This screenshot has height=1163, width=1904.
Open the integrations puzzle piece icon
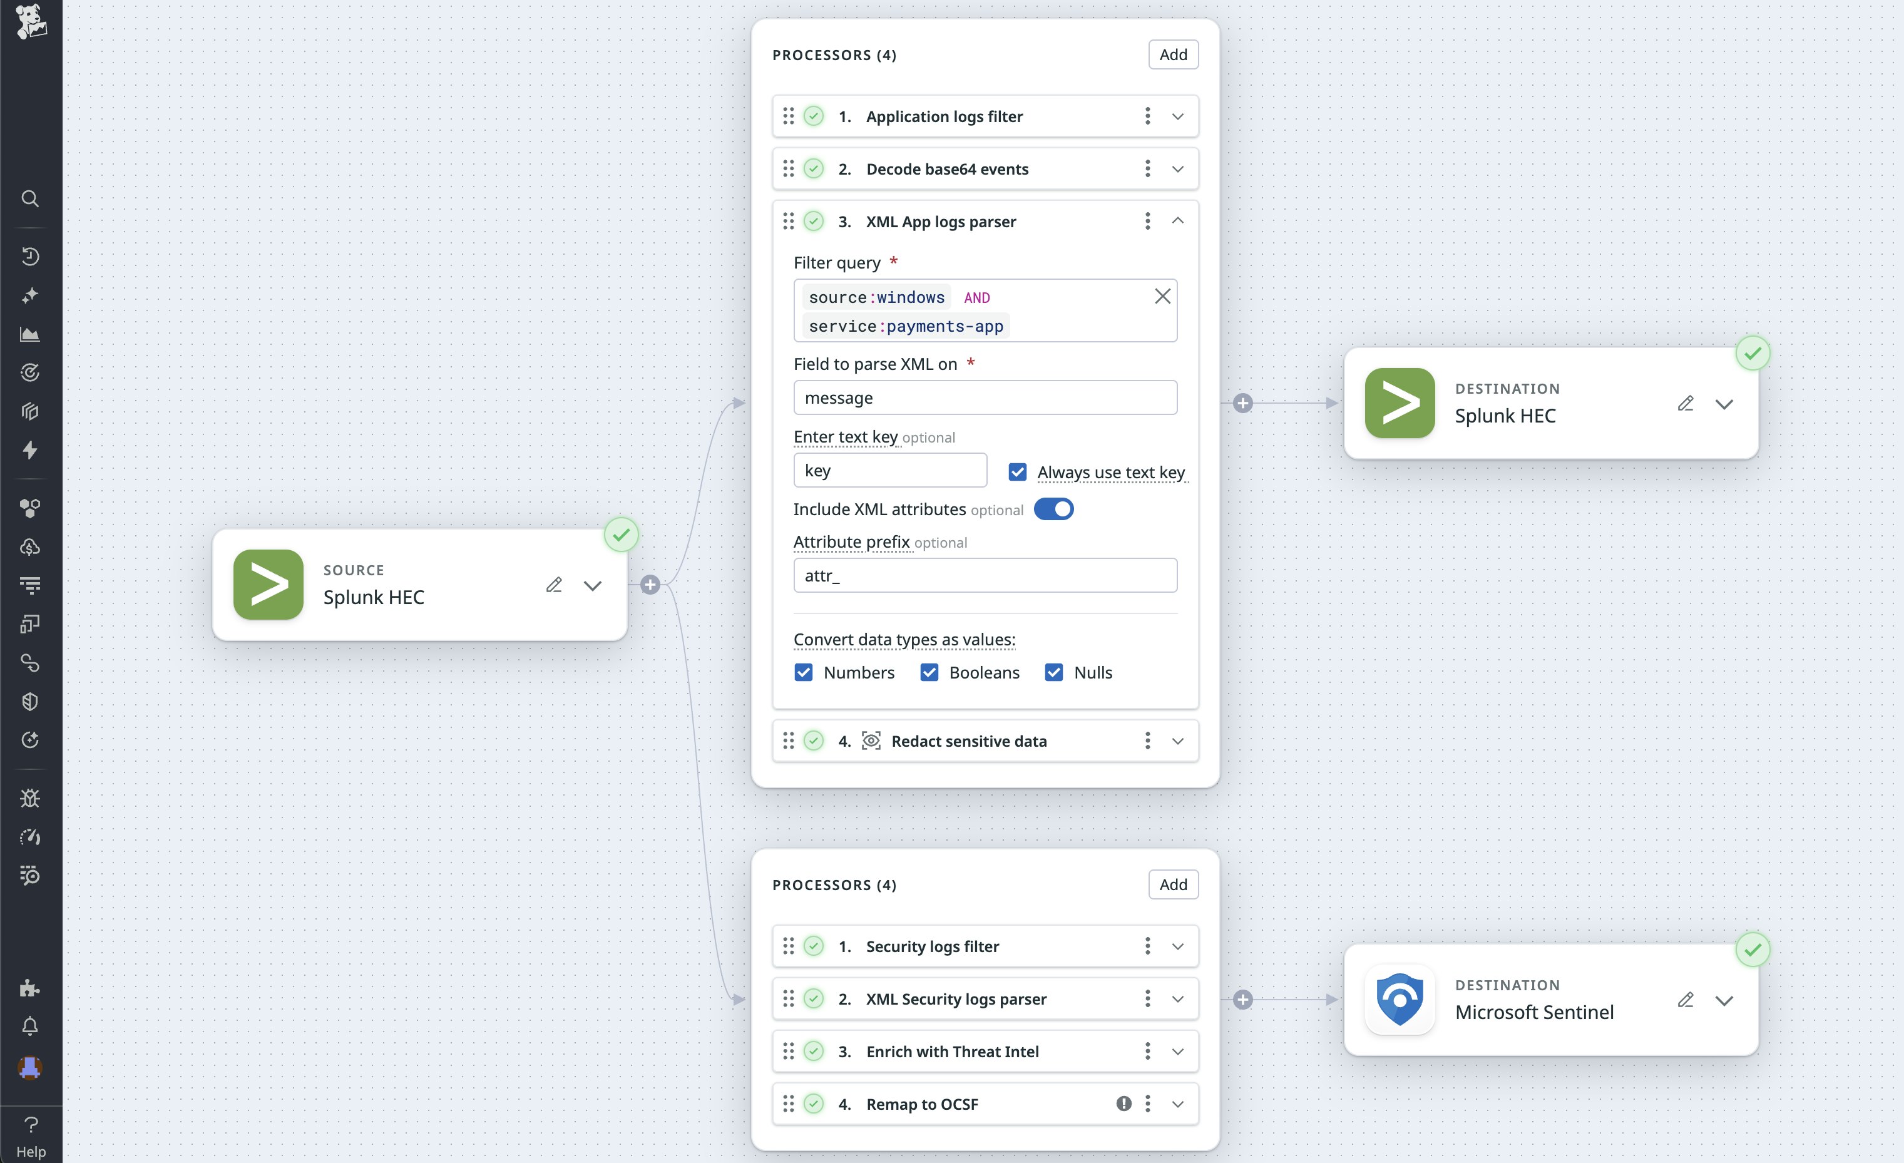(x=30, y=988)
